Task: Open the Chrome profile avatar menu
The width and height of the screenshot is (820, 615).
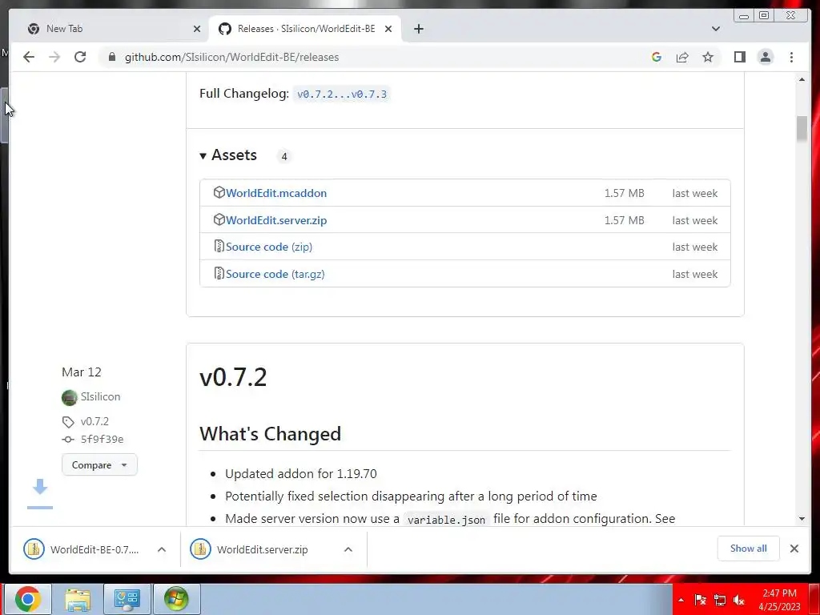Action: pos(765,57)
